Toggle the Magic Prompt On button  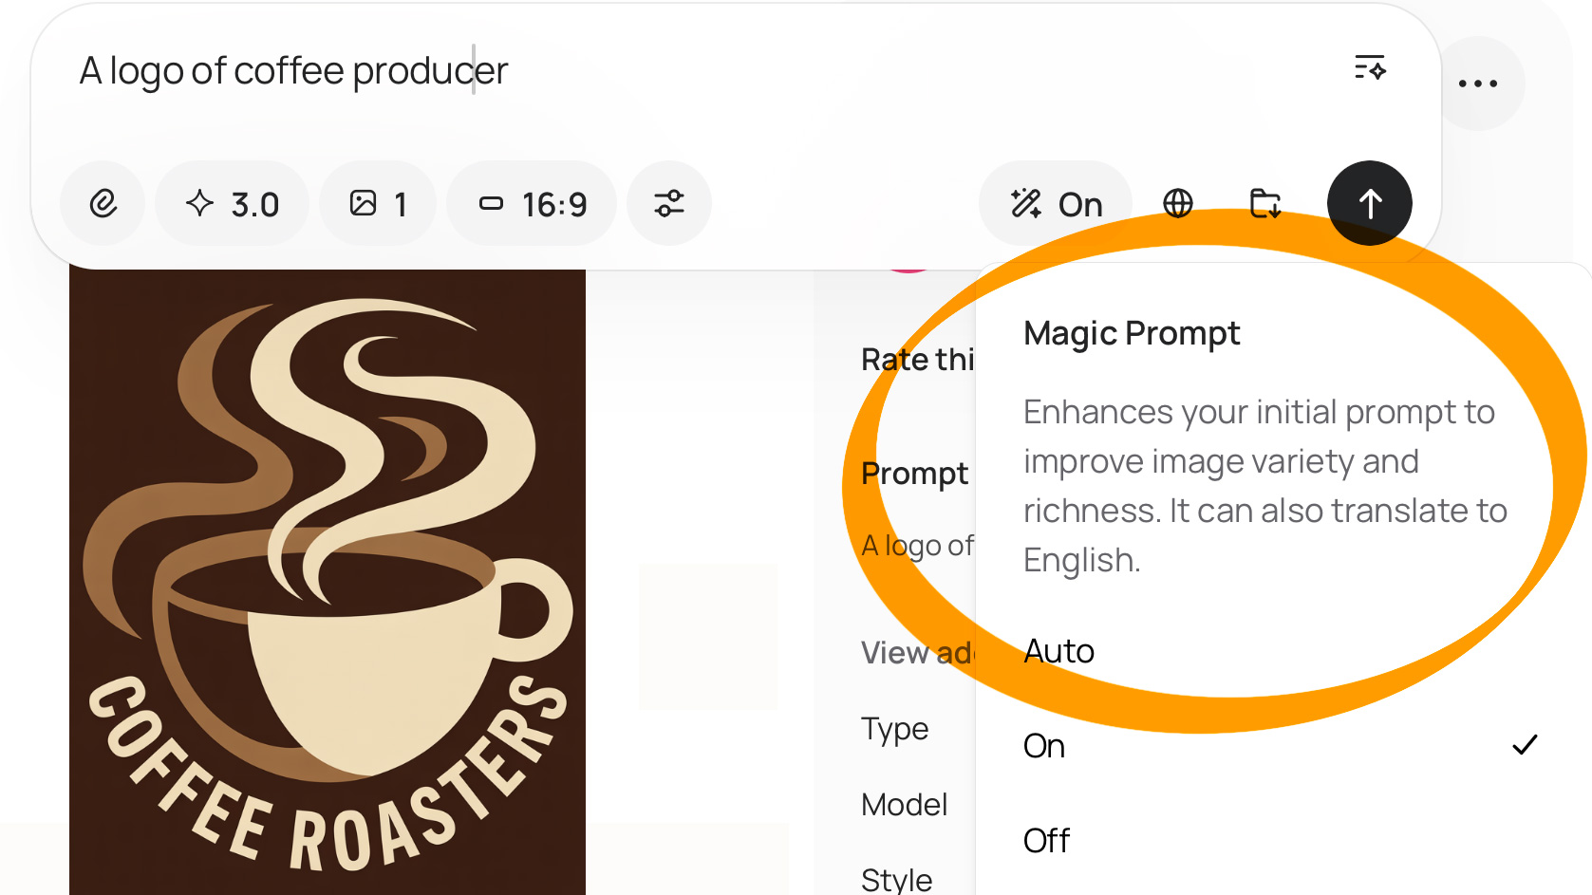point(1056,203)
